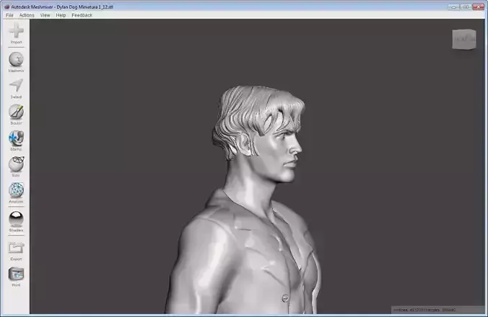Open the Help menu

[x=61, y=15]
